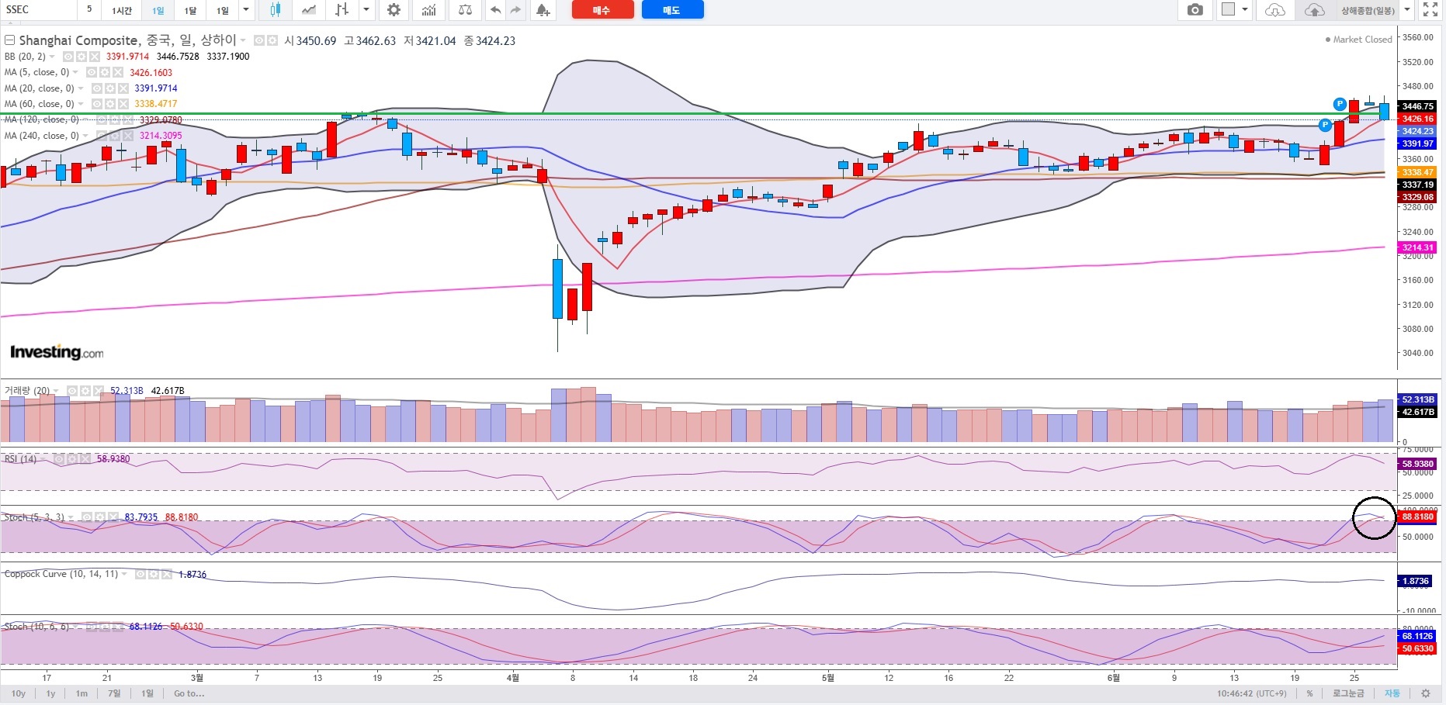The width and height of the screenshot is (1446, 705).
Task: Open settings for MA (60, close, 0)
Action: (x=110, y=104)
